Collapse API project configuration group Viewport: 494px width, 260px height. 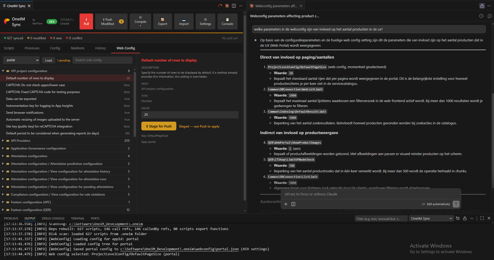point(66,71)
